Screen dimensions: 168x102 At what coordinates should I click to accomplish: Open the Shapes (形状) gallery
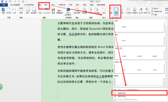point(40,11)
